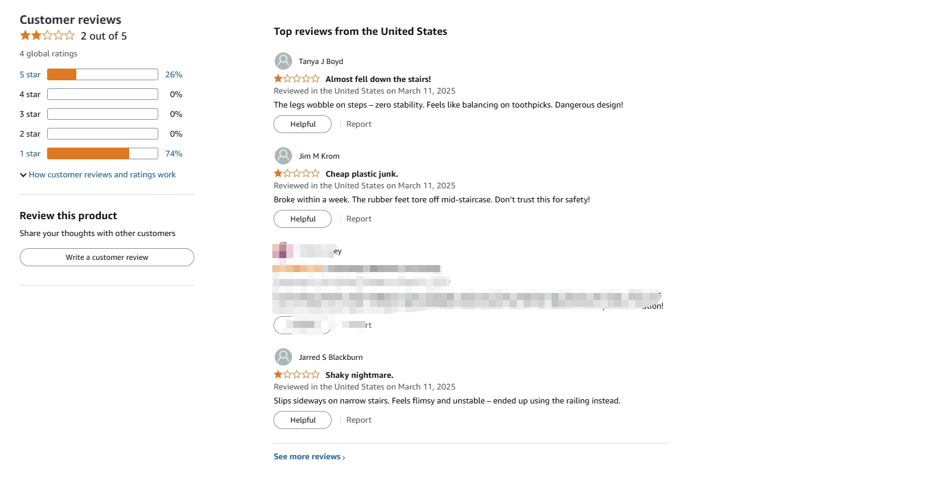Expand 'How customer reviews and ratings work'

pyautogui.click(x=98, y=174)
